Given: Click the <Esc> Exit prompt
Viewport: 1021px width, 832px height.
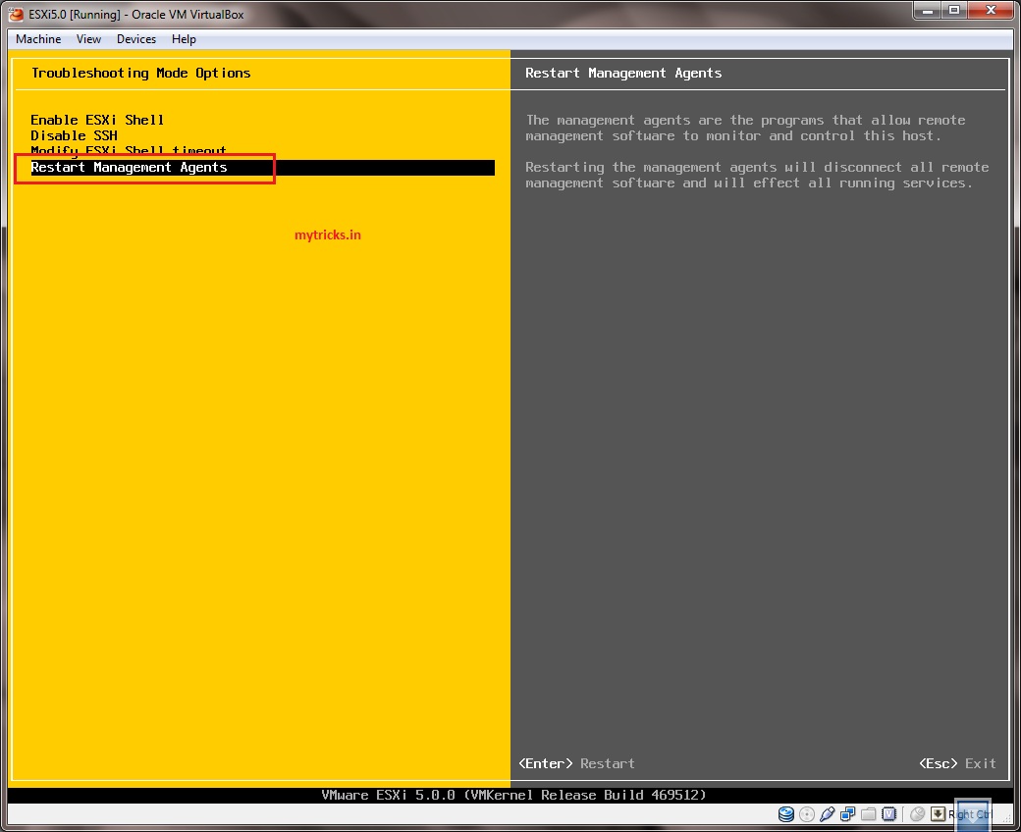Looking at the screenshot, I should [x=957, y=763].
